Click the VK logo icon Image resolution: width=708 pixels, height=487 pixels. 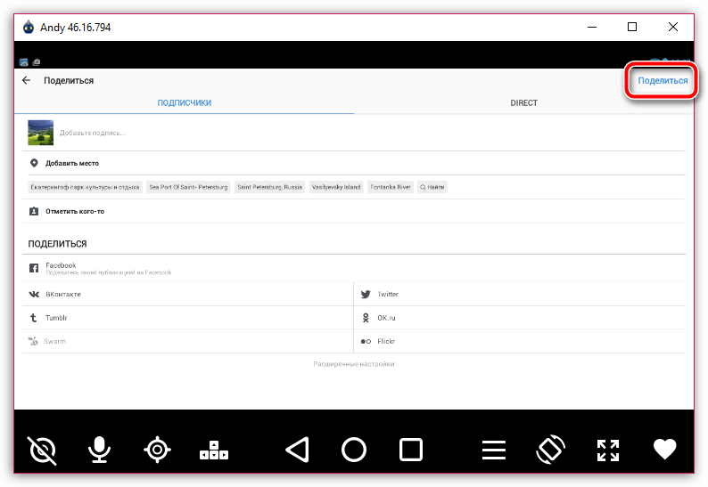click(34, 294)
